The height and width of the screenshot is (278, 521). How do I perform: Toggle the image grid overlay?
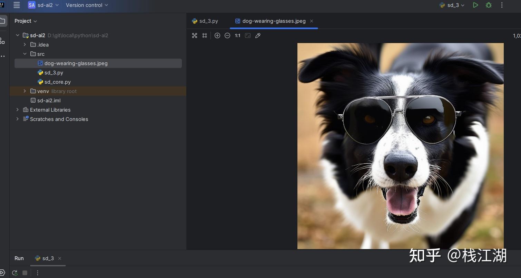(205, 35)
